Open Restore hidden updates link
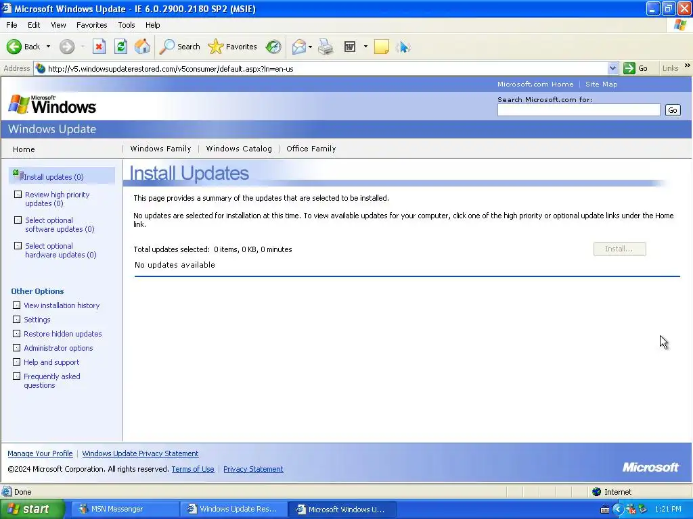 coord(63,334)
